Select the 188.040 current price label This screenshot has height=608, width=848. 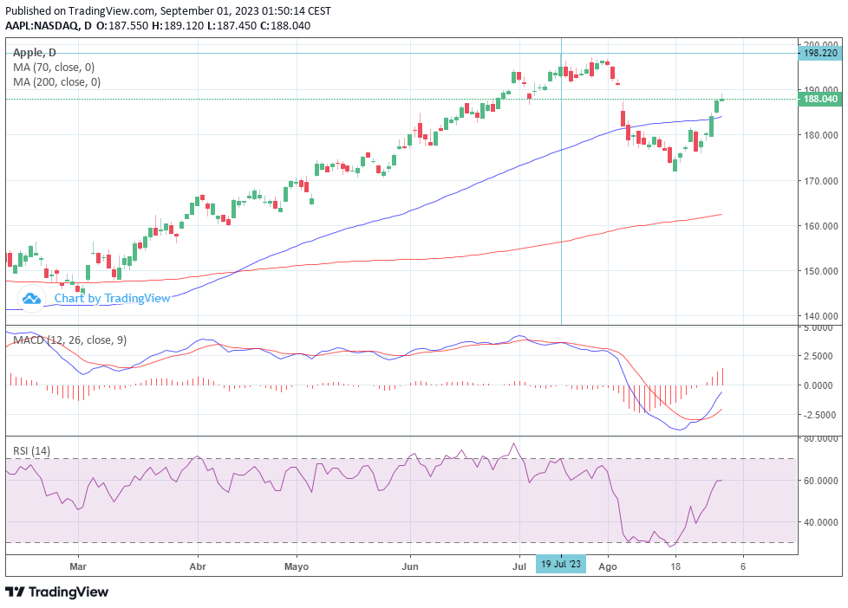tap(820, 99)
